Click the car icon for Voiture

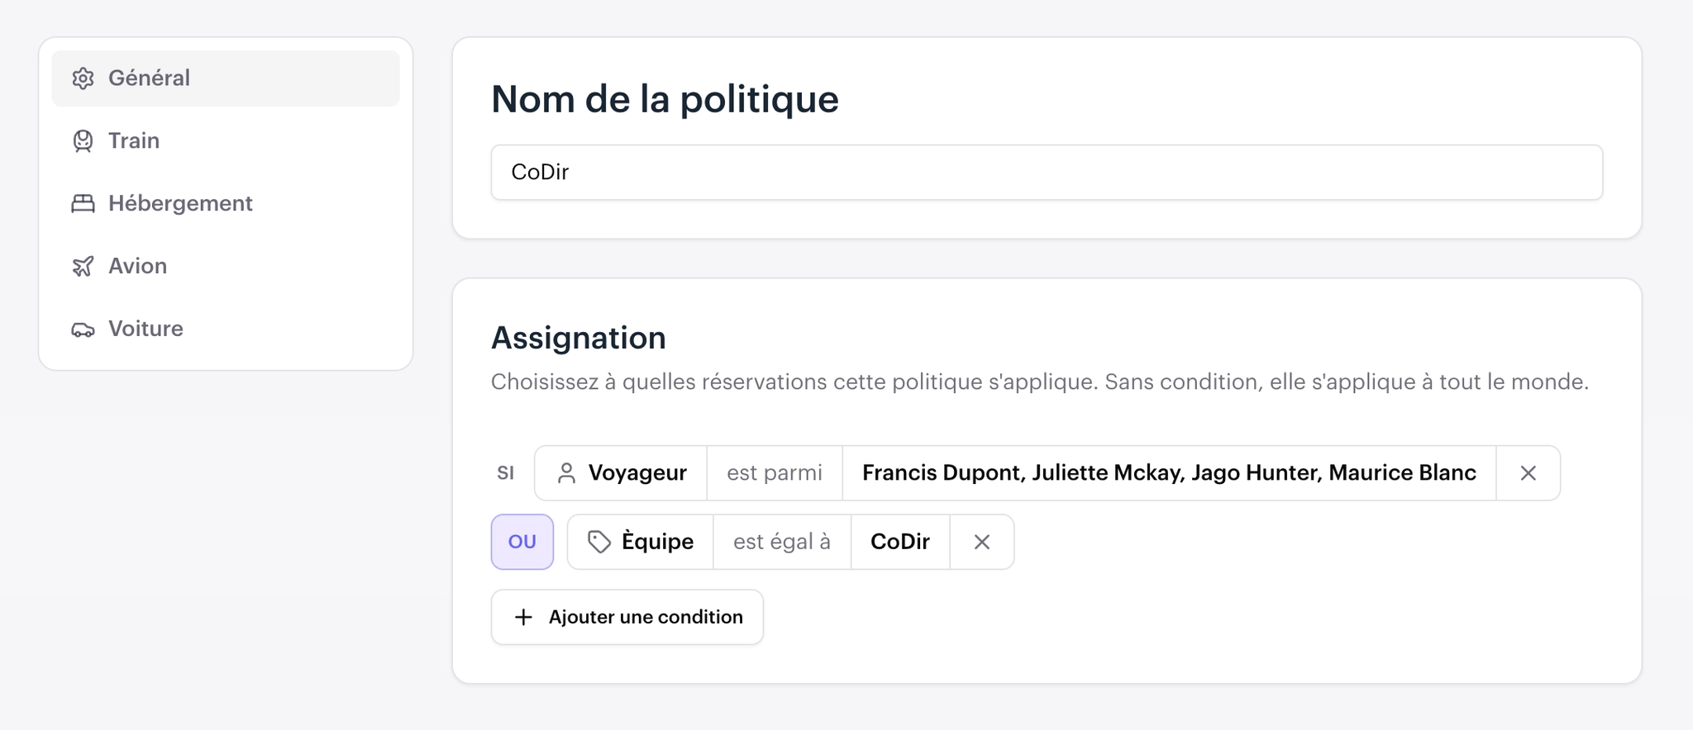[x=83, y=329]
